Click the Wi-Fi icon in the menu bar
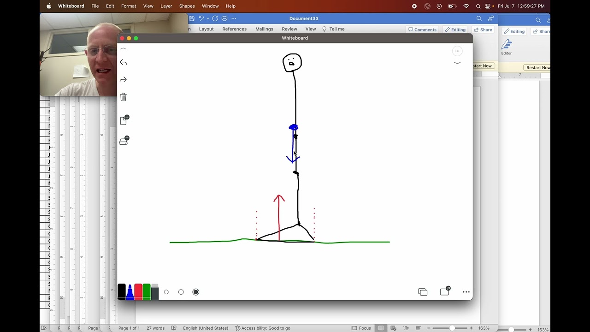590x332 pixels. tap(466, 6)
